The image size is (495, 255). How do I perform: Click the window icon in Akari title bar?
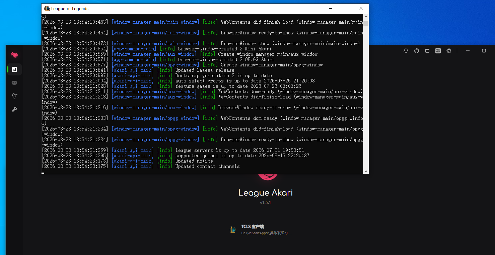coord(427,51)
